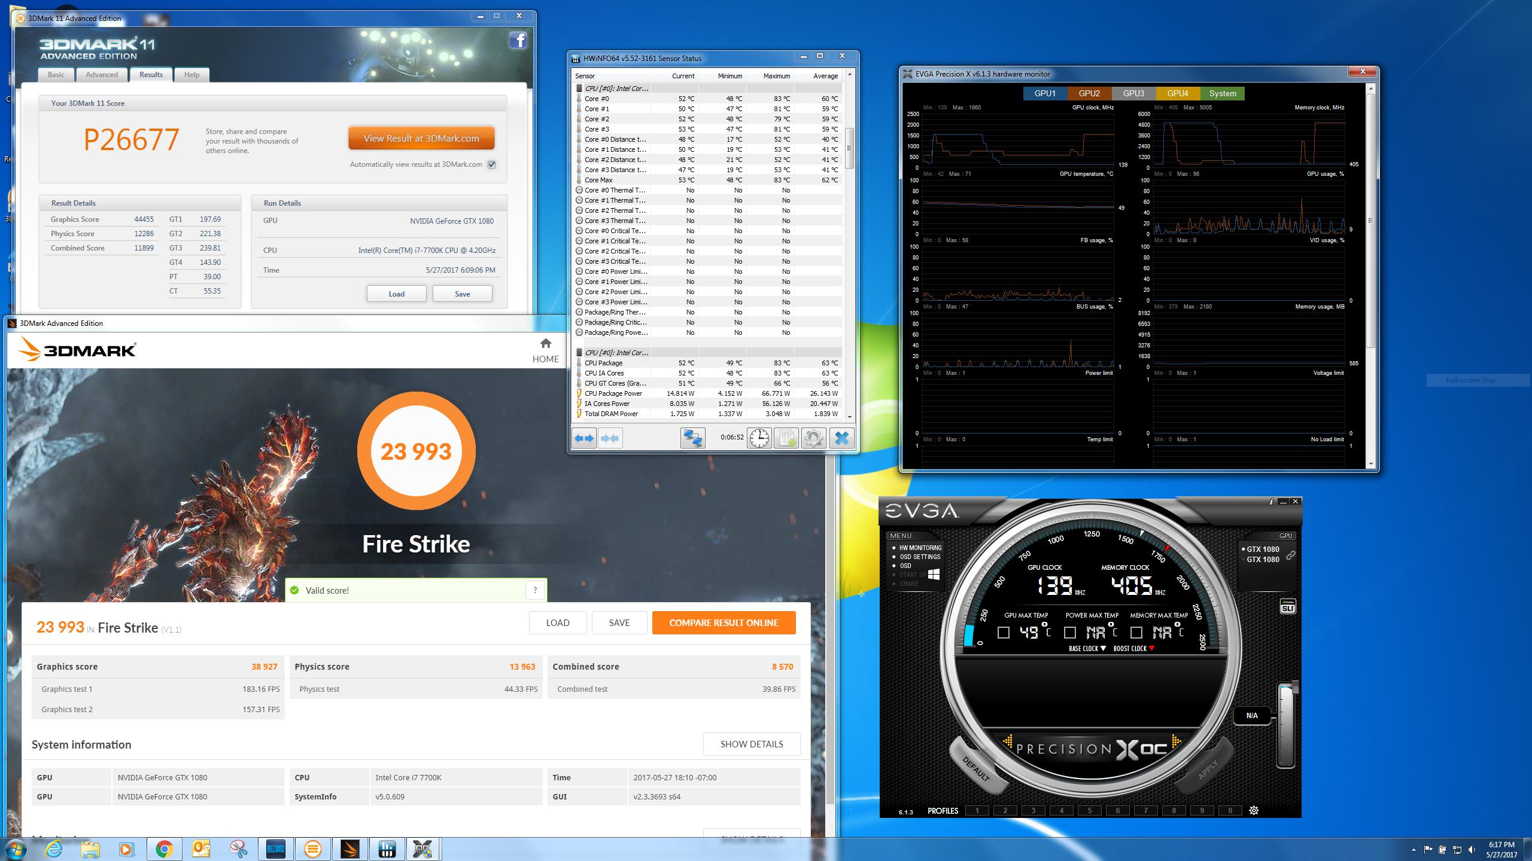Switch to 3DMark 11 Advanced tab

102,75
